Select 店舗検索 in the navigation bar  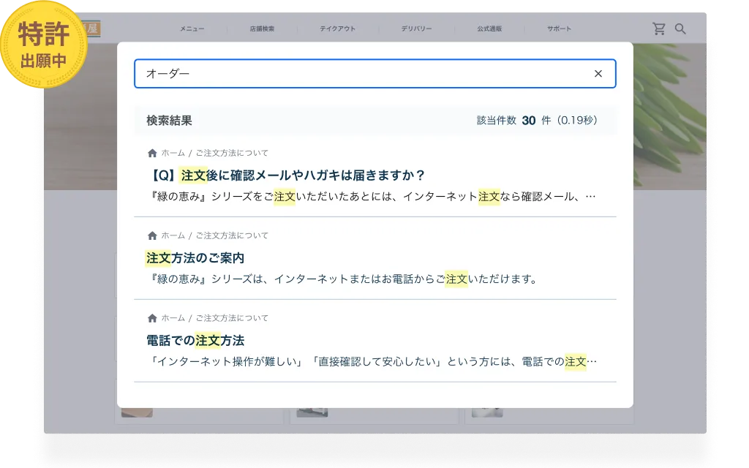pyautogui.click(x=263, y=29)
